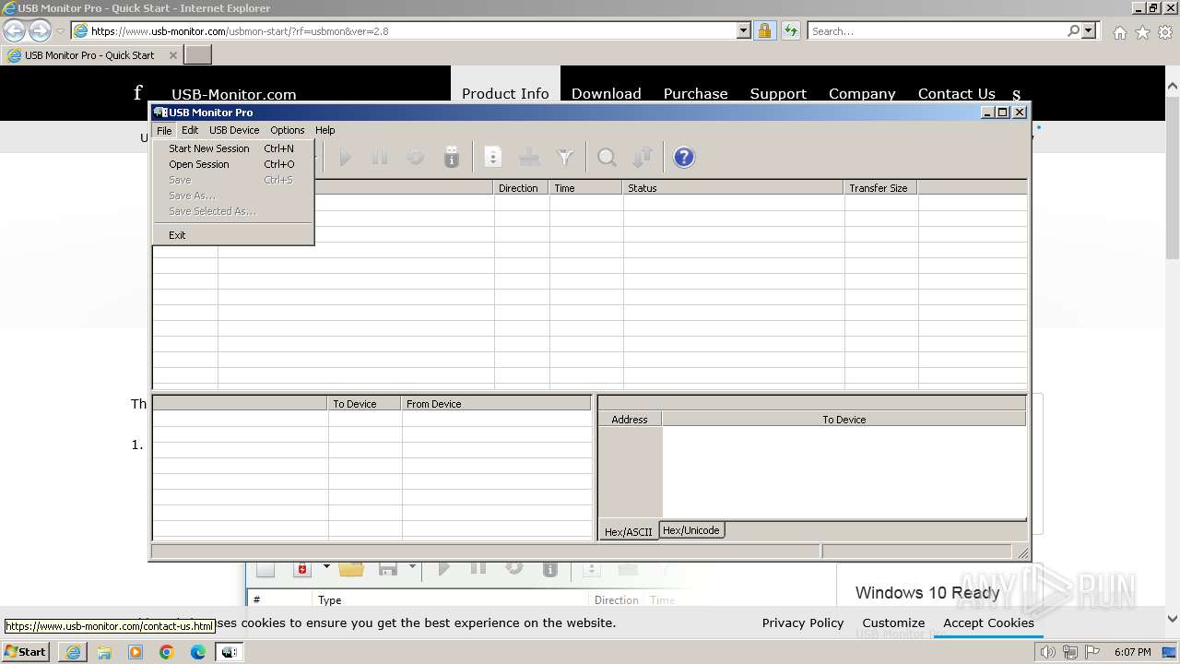Open Google Chrome from the taskbar
1180x664 pixels.
click(167, 652)
